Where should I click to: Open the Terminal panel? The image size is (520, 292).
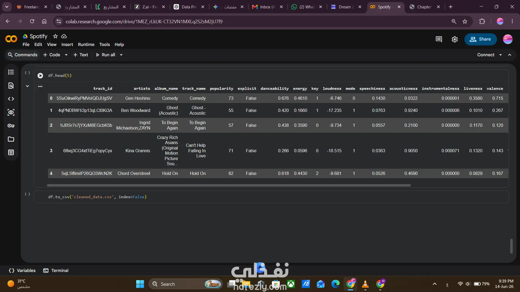[x=56, y=271]
